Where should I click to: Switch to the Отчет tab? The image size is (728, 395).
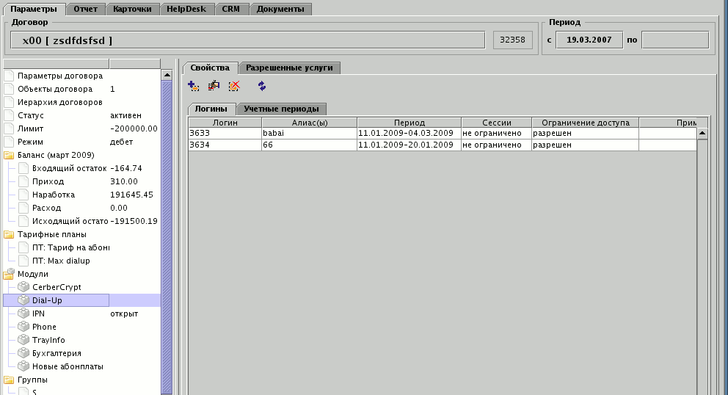point(85,9)
